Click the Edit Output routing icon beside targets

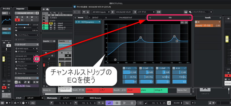point(159,12)
